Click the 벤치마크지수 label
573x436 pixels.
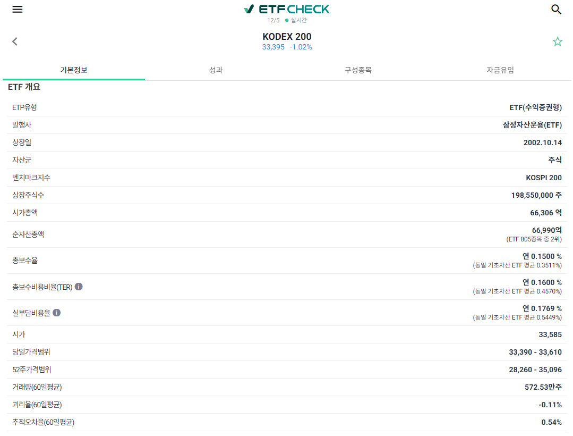click(x=31, y=178)
